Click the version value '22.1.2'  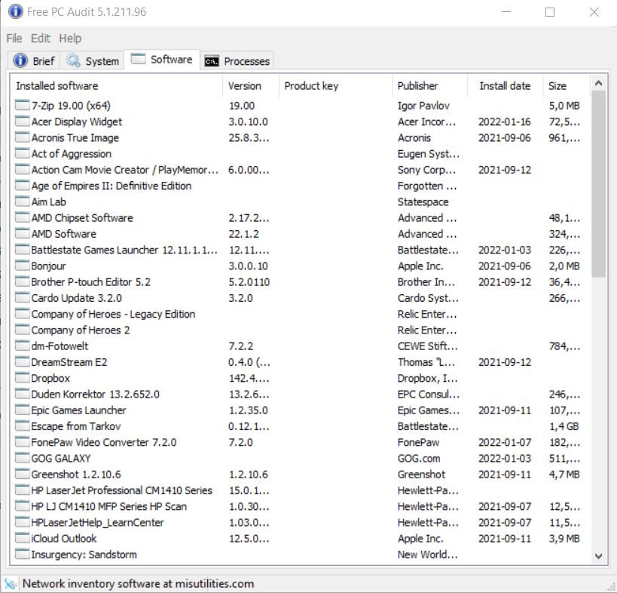point(243,234)
